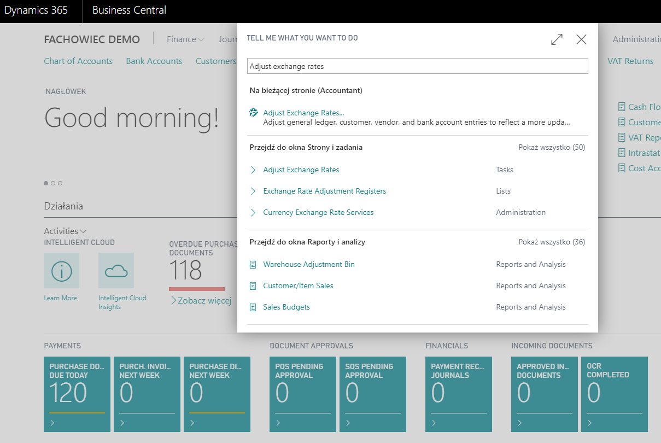Open Bank Accounts navigation item
The height and width of the screenshot is (443, 661).
pyautogui.click(x=154, y=61)
